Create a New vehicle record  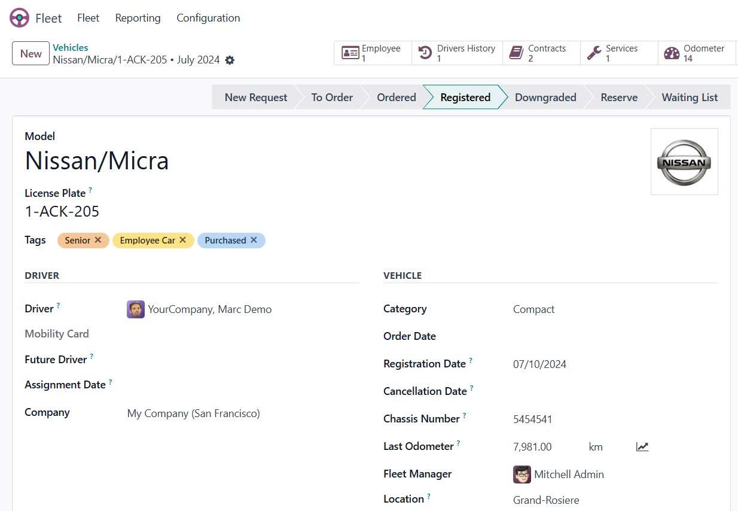[31, 53]
